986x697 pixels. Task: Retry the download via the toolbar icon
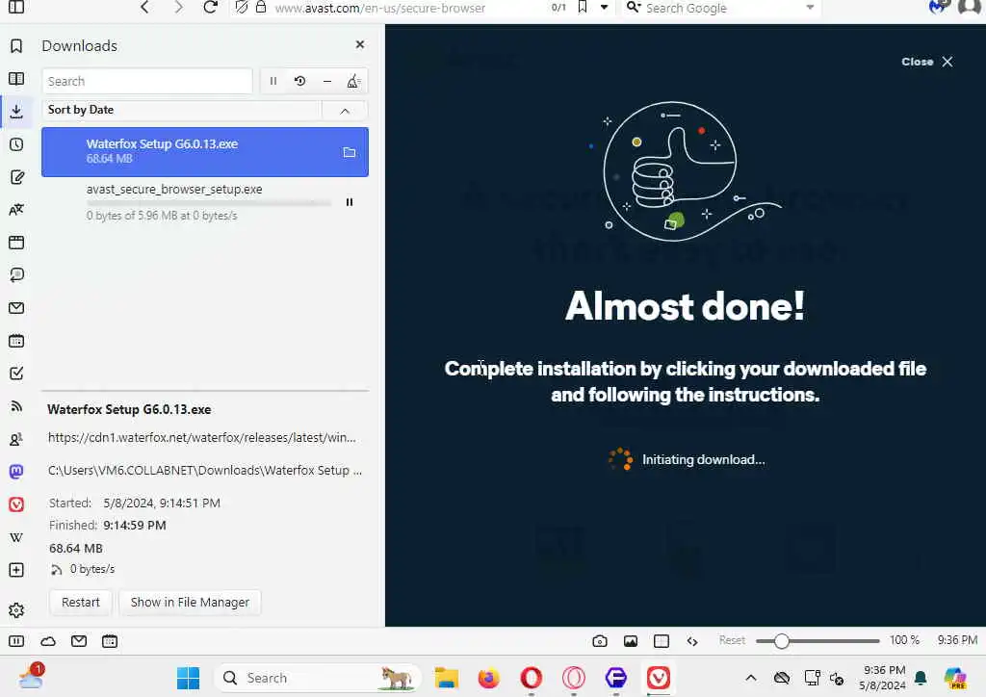(300, 81)
